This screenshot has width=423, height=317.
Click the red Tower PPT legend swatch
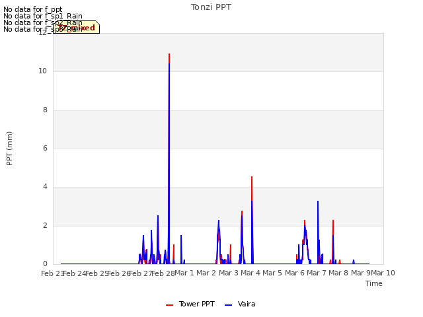coord(169,305)
